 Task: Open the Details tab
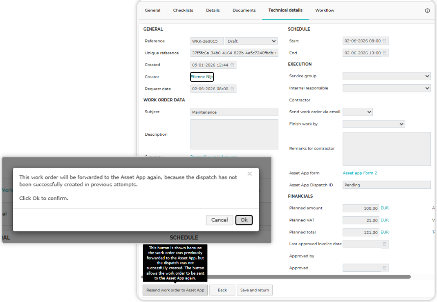click(213, 10)
